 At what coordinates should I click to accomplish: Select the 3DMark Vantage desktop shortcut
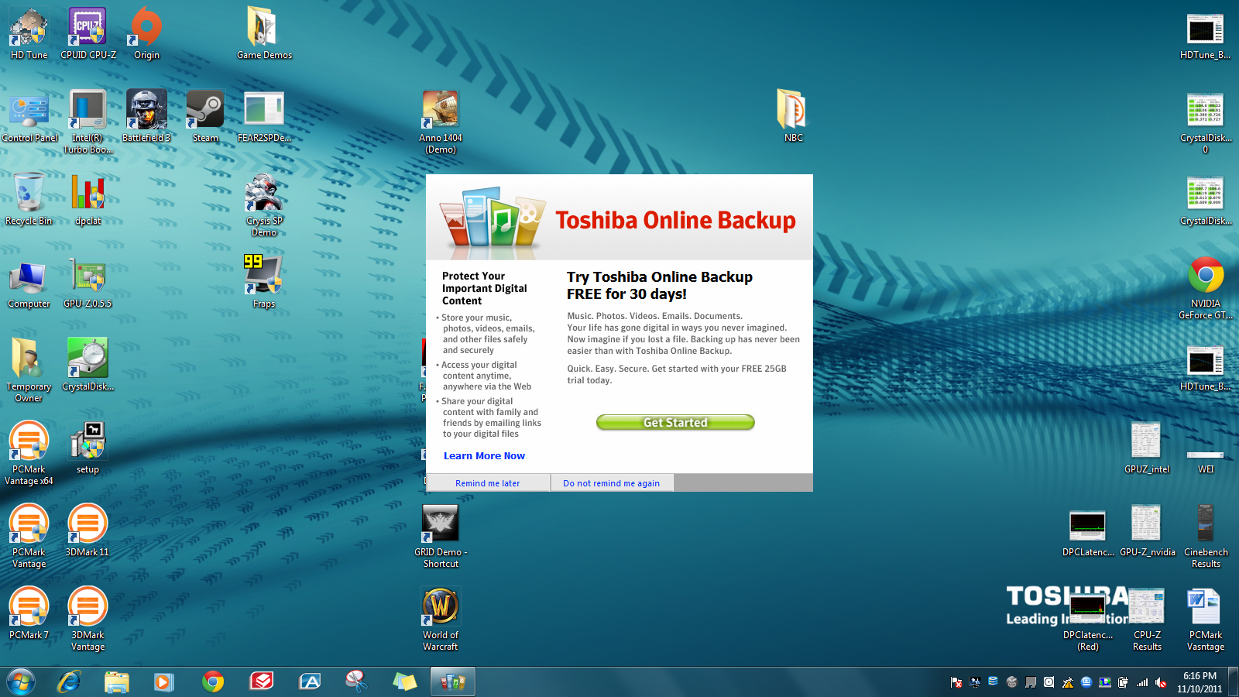point(88,619)
